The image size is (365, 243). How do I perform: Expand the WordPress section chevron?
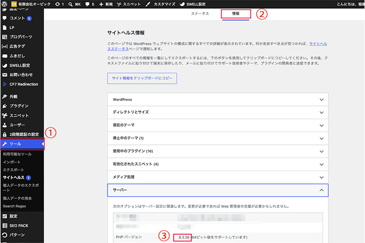click(x=322, y=100)
